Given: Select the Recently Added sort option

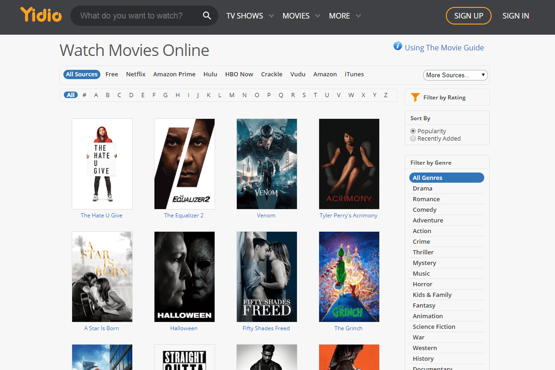Looking at the screenshot, I should pos(413,139).
